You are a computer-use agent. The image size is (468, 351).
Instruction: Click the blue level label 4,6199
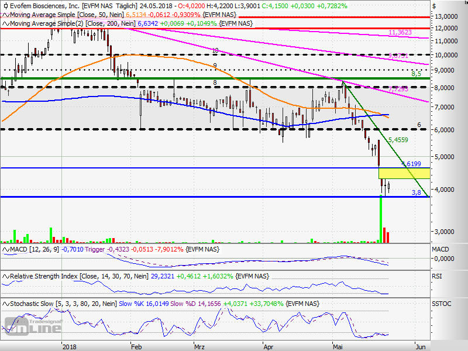[x=411, y=164]
